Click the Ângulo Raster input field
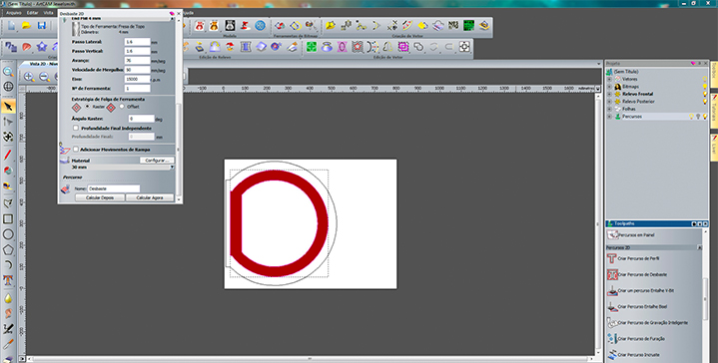The height and width of the screenshot is (363, 718). 141,119
